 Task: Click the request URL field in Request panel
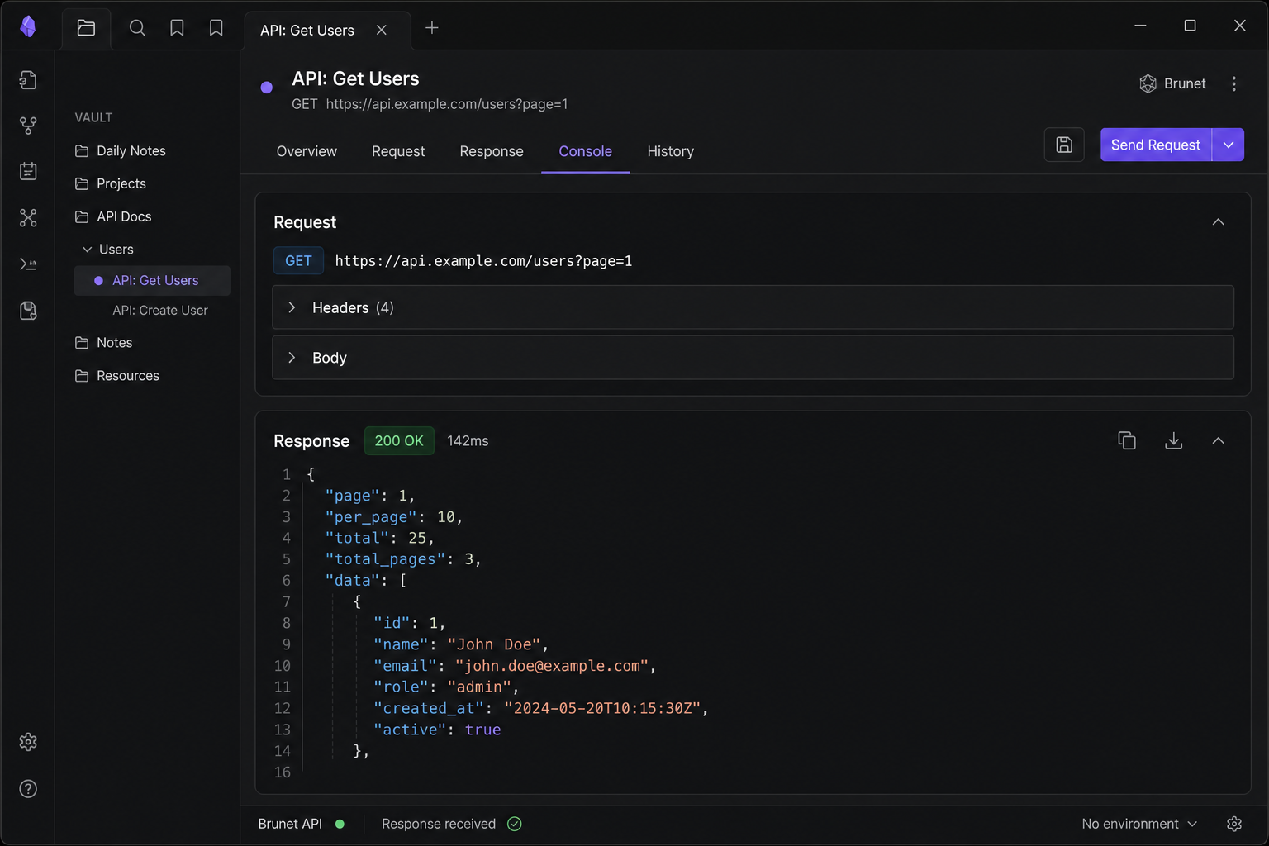click(483, 261)
